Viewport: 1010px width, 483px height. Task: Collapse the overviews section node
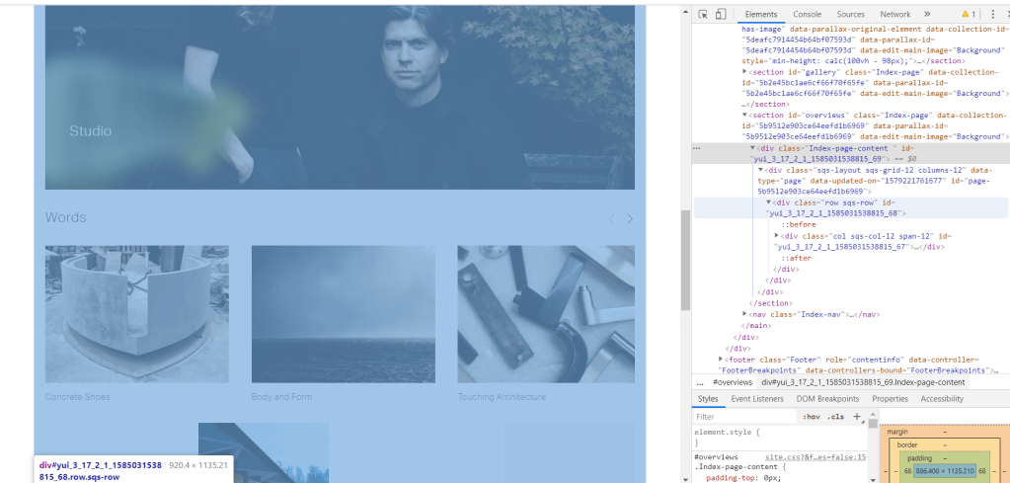pos(744,115)
